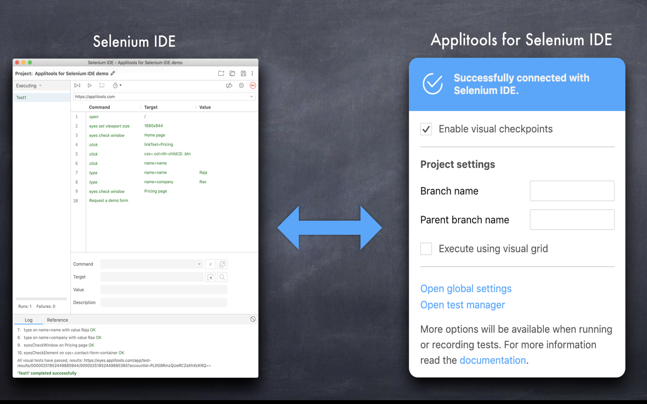Open an existing project folder icon
Viewport: 647px width, 404px height.
(x=233, y=74)
